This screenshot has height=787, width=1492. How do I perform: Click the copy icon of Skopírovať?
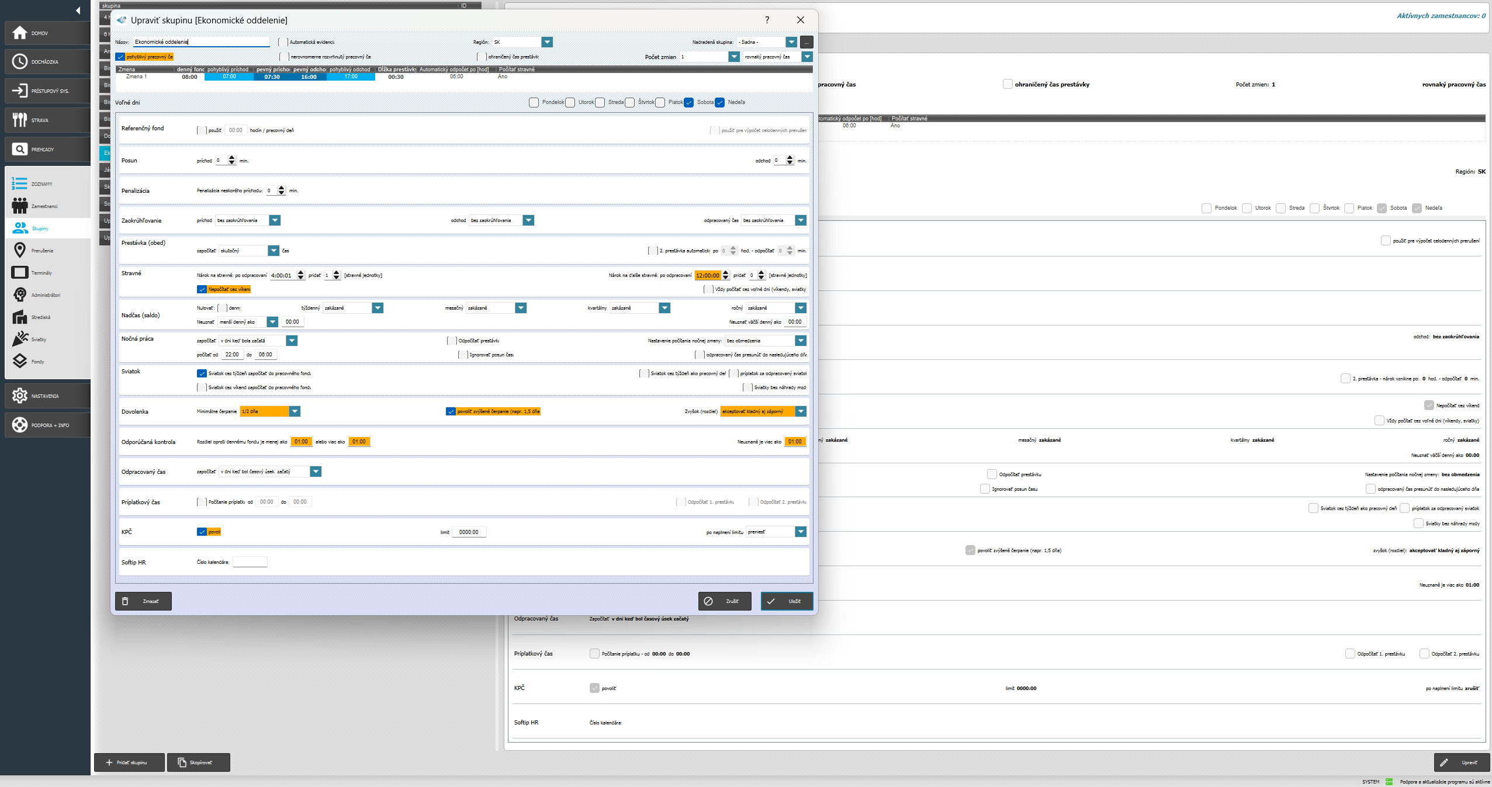pyautogui.click(x=182, y=762)
